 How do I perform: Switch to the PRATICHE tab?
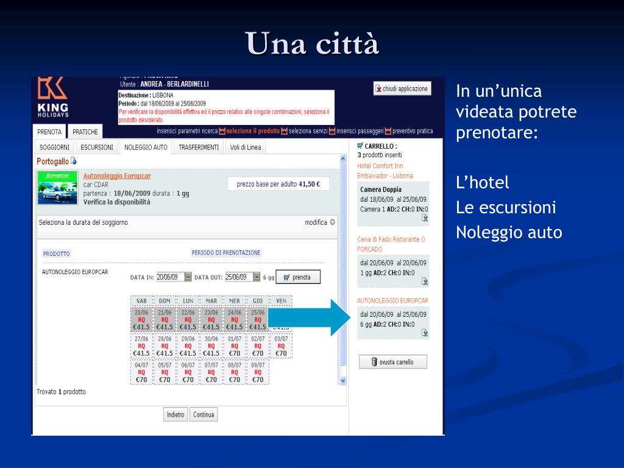coord(85,132)
